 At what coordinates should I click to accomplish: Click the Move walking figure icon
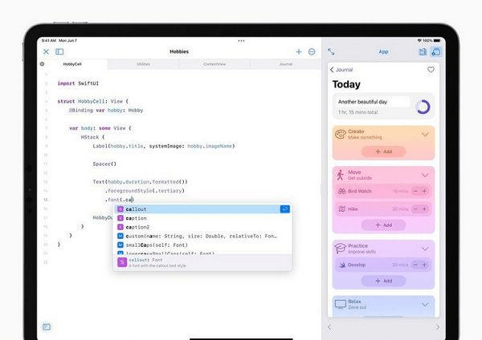pos(340,175)
